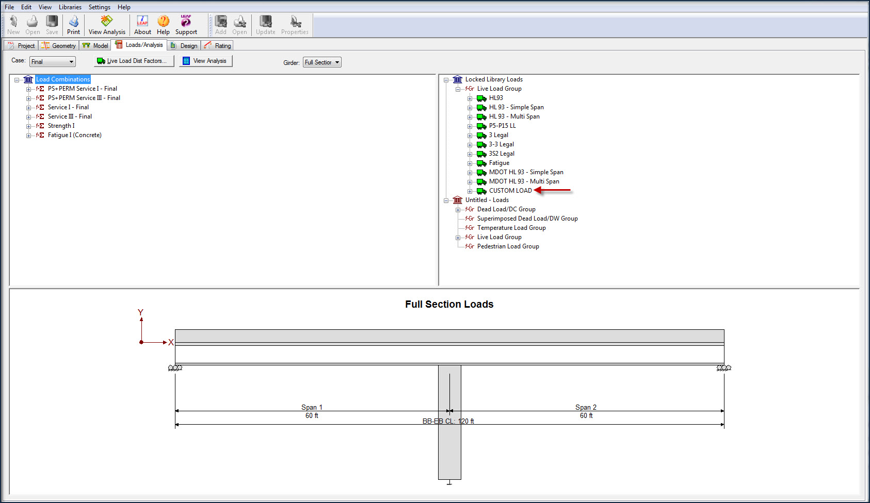Click the sigma icon beside Strength I
The width and height of the screenshot is (870, 503).
40,126
